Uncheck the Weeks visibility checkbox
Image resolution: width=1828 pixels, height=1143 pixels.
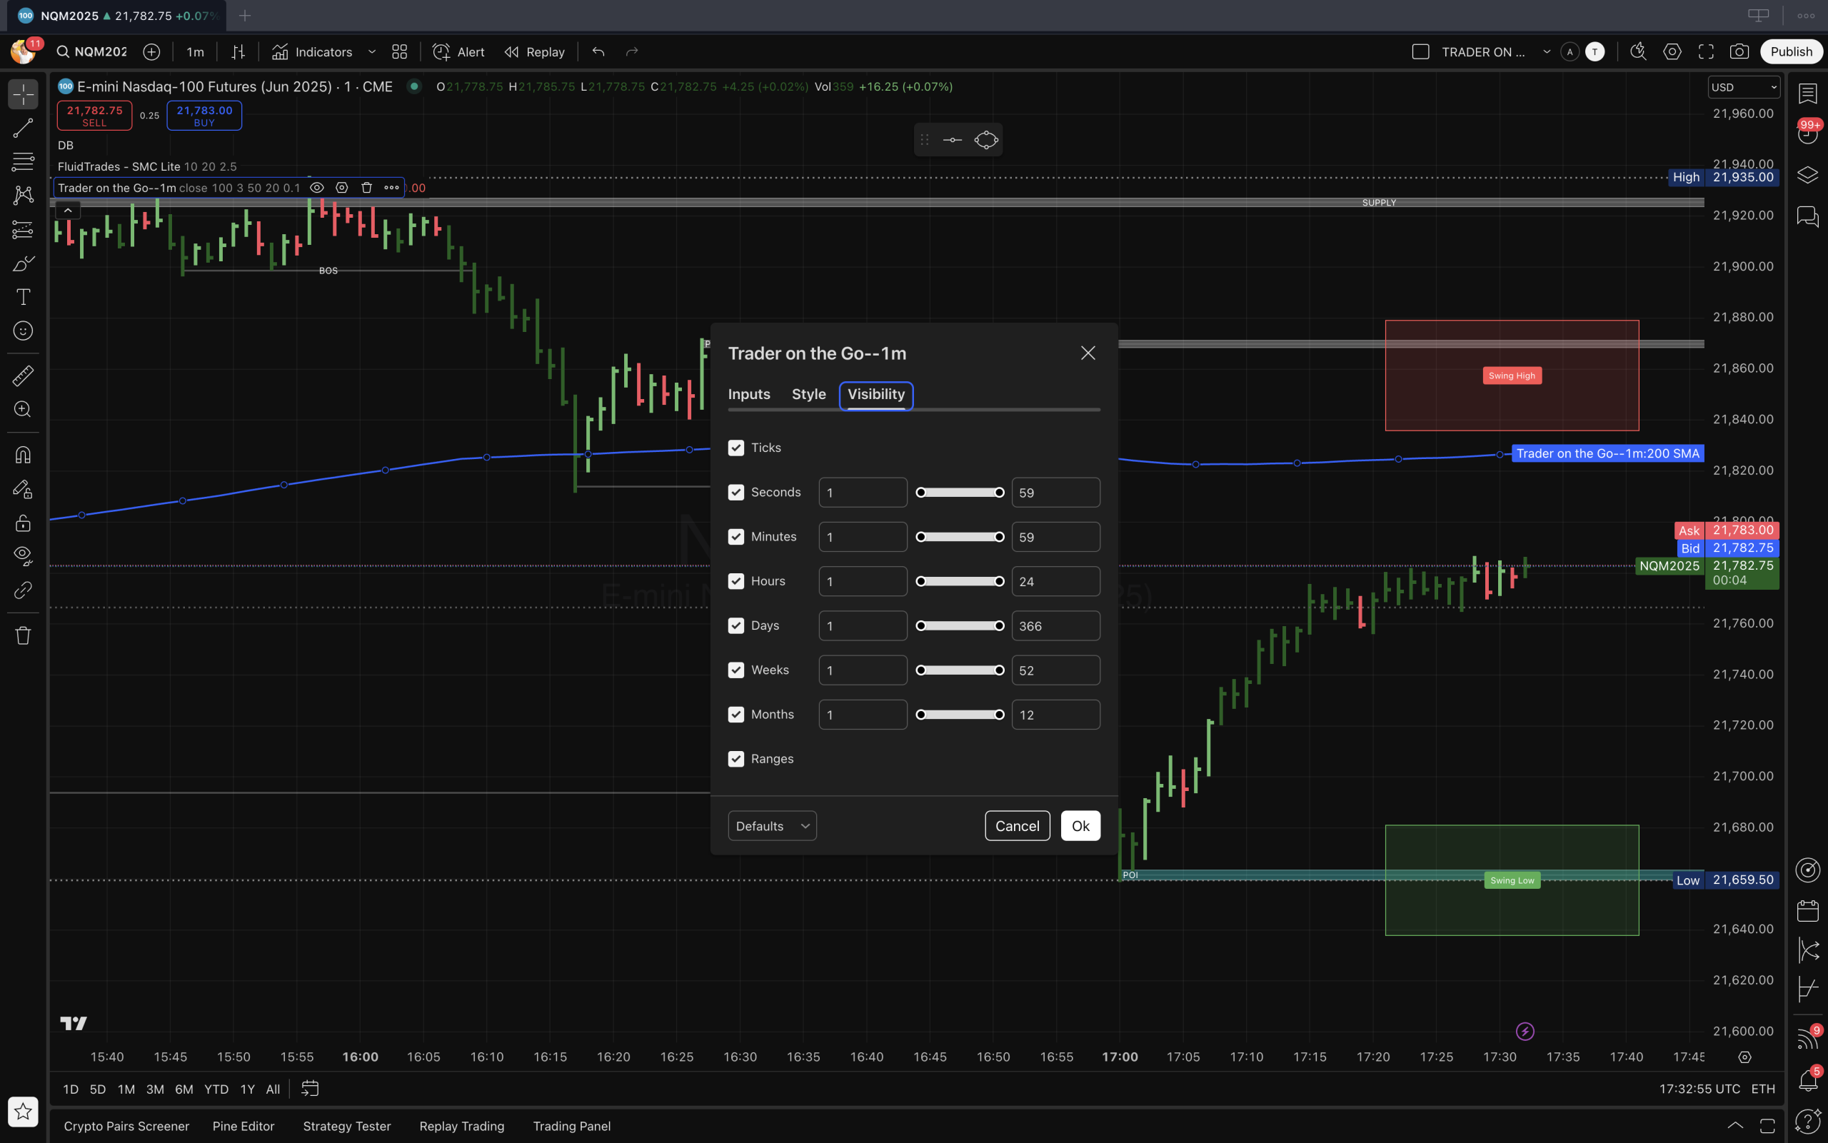(735, 670)
